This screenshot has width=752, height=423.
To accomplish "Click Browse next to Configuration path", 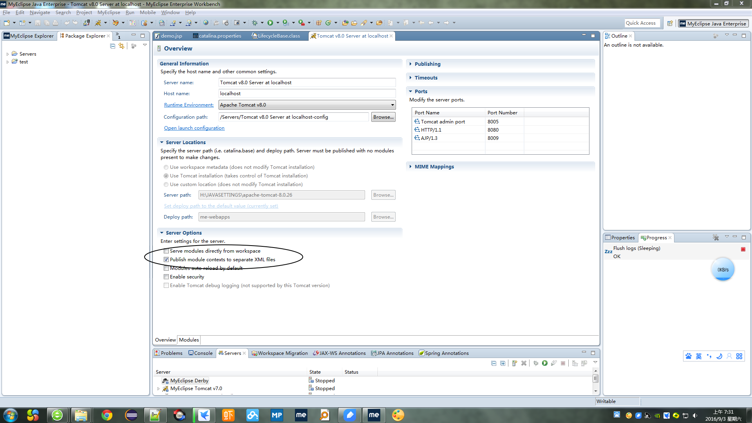I will tap(383, 117).
